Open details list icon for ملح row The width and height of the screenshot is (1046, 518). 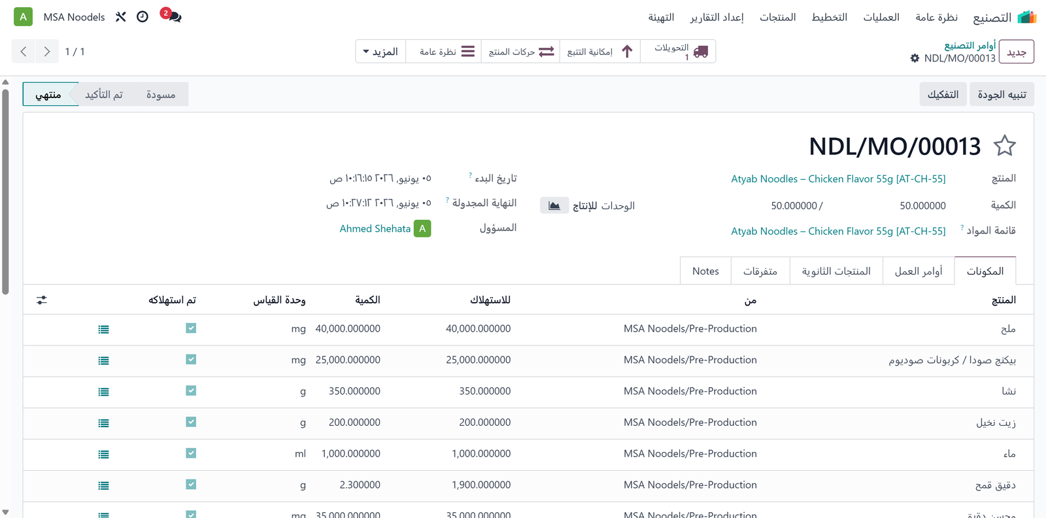click(x=103, y=330)
